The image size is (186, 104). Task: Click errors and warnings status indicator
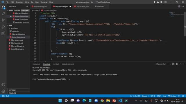point(6,96)
